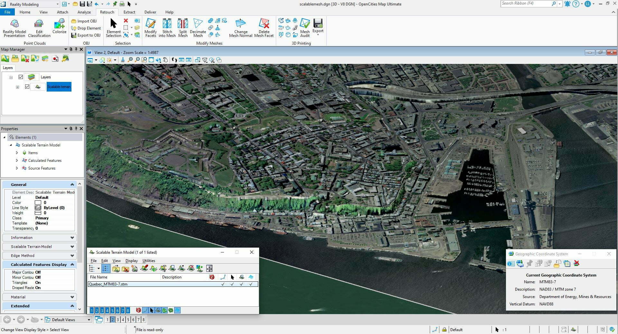Switch to the Extract ribbon tab
This screenshot has height=334, width=618.
coord(129,12)
